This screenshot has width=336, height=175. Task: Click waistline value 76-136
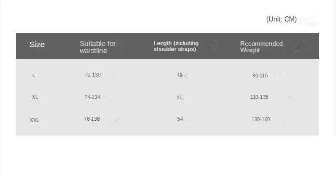point(92,119)
